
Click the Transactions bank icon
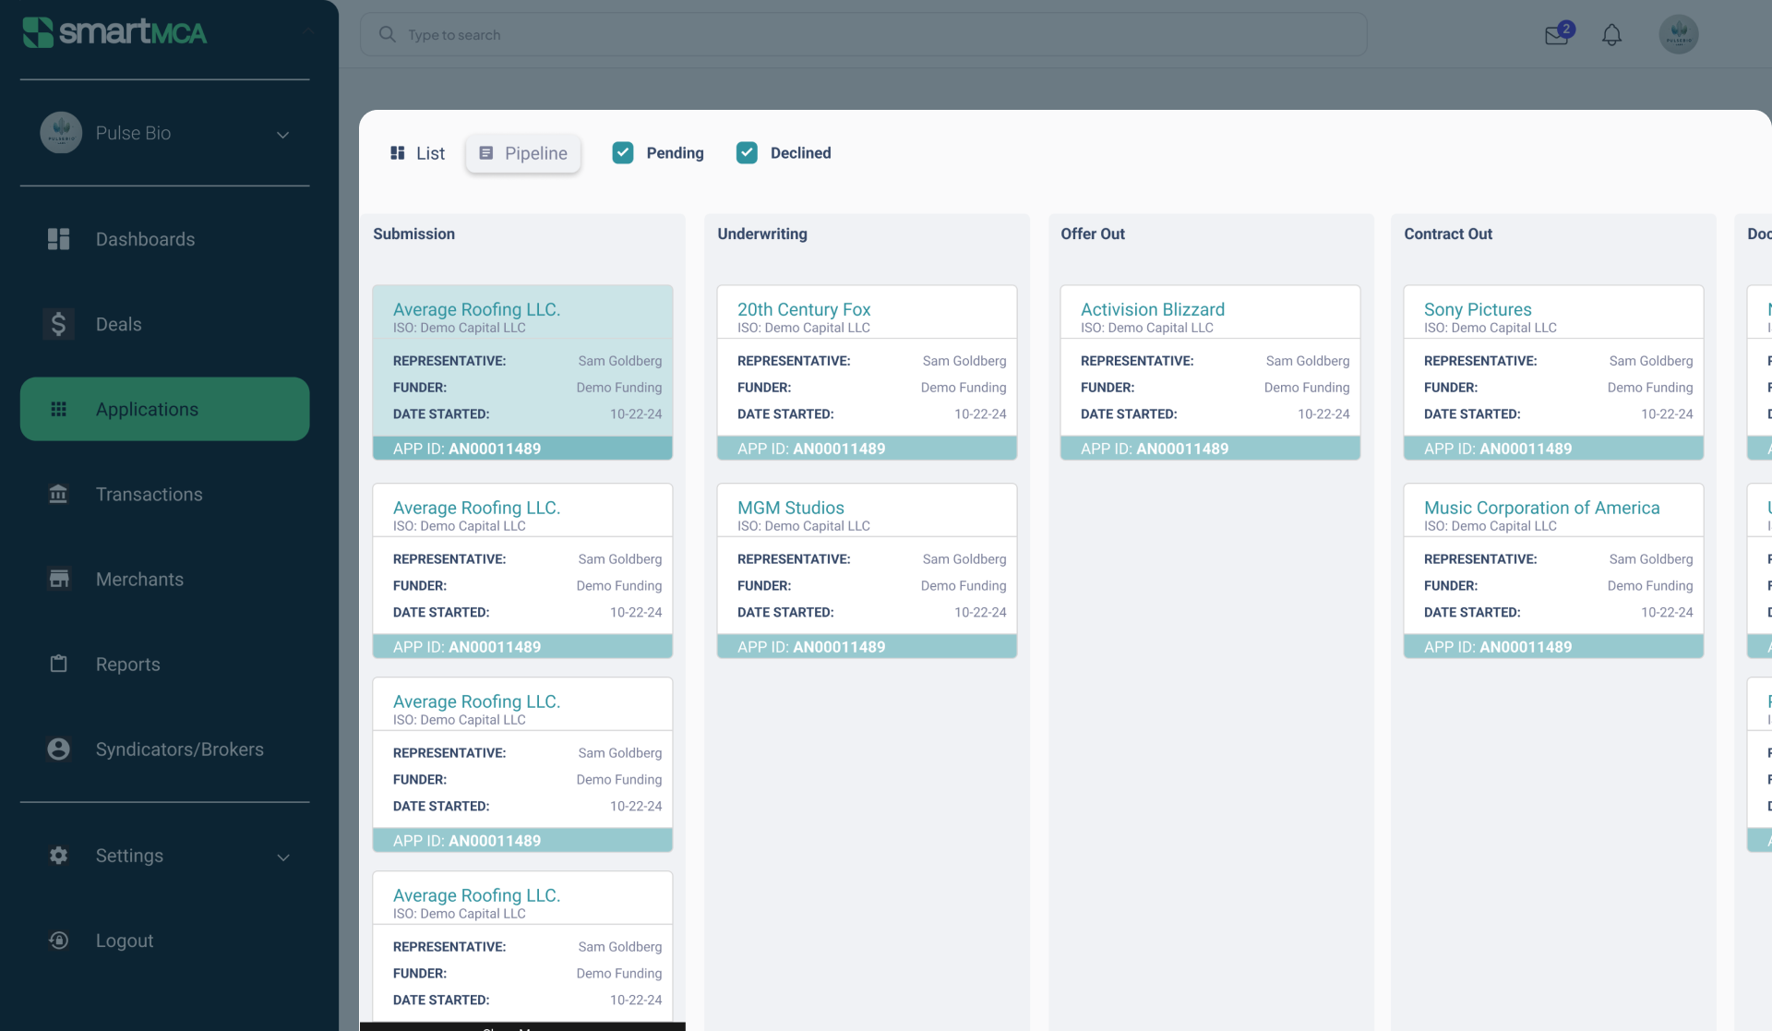(58, 494)
